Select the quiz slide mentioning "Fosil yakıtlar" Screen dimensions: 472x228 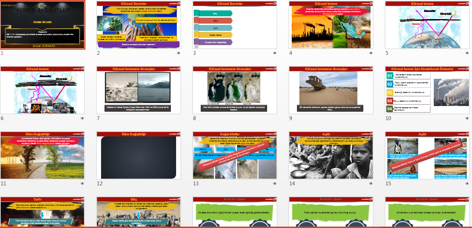coord(331,212)
